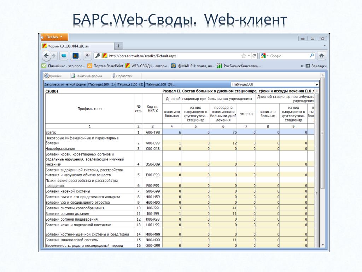Switch to !Таблица1100_(2) tab
The width and height of the screenshot is (362, 272).
pyautogui.click(x=130, y=84)
